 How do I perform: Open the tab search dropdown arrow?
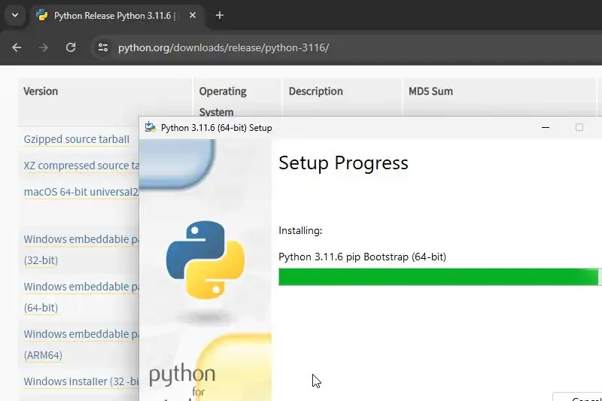(15, 15)
